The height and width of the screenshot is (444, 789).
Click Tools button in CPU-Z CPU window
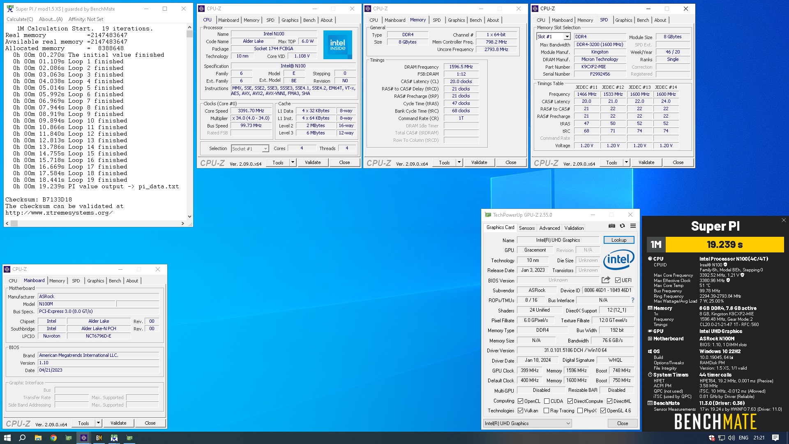click(278, 162)
